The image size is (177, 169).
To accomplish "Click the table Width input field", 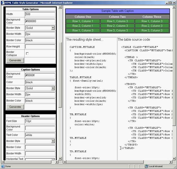I will (x=40, y=14).
